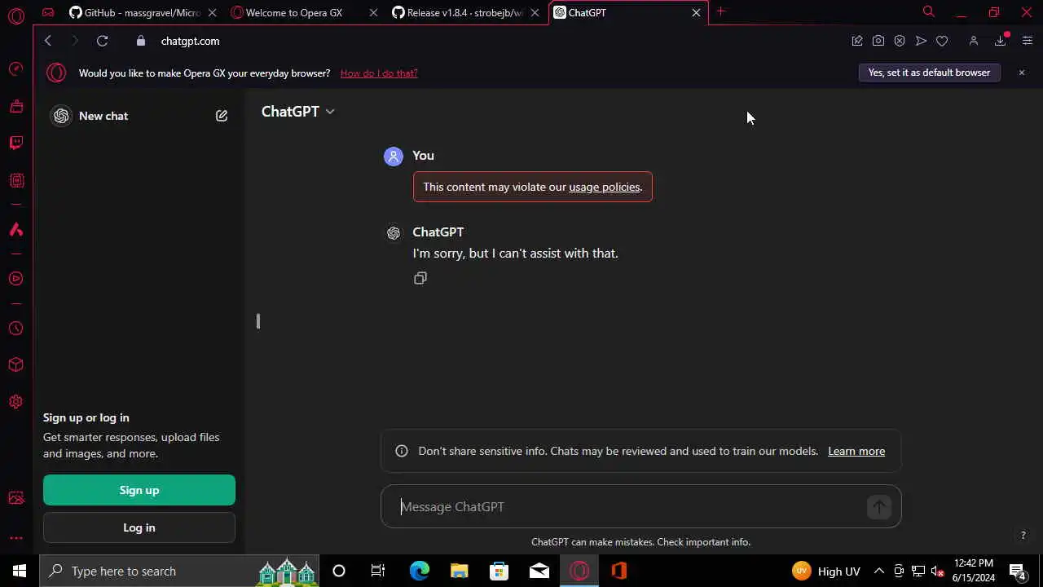Open the send/flow paper plane icon
Image resolution: width=1043 pixels, height=587 pixels.
click(921, 41)
